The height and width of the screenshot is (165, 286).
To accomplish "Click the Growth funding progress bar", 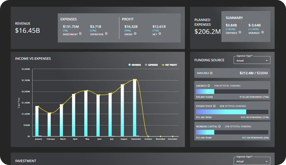I will pyautogui.click(x=232, y=91).
